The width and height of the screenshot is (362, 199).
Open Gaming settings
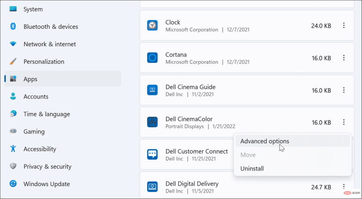34,131
